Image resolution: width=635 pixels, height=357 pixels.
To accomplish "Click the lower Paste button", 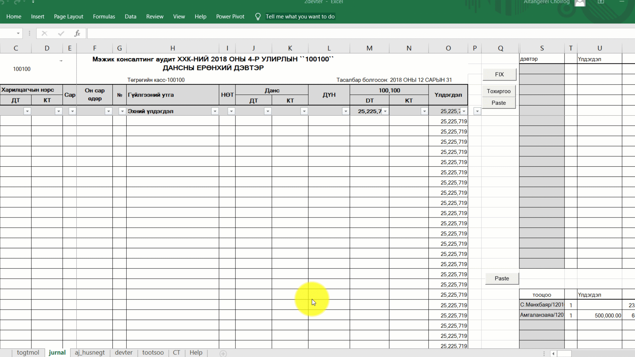I will point(502,278).
